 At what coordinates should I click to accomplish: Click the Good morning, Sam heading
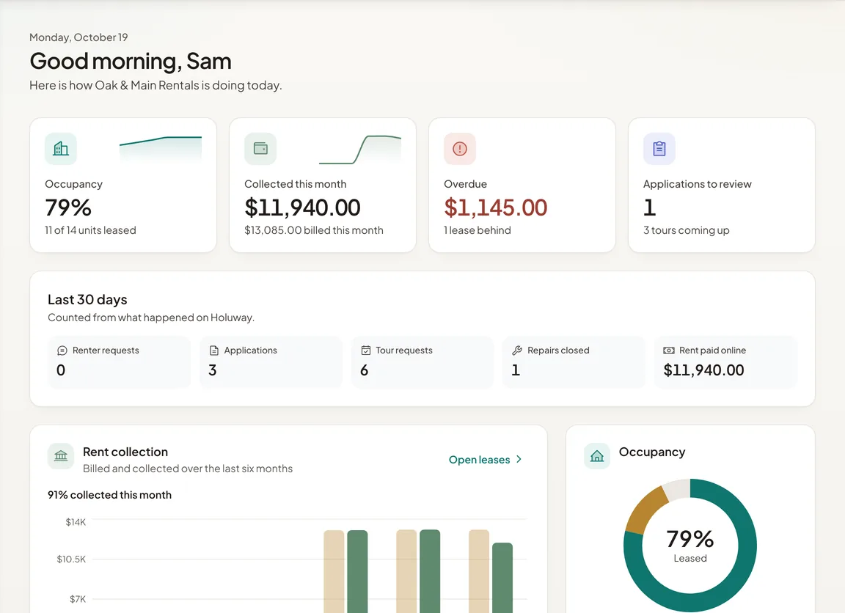click(131, 62)
